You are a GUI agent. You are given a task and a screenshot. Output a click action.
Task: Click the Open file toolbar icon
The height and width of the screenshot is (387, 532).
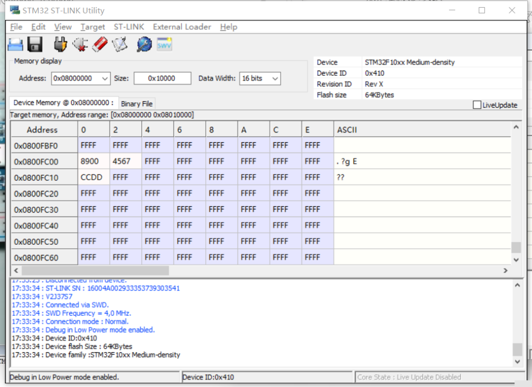coord(15,45)
